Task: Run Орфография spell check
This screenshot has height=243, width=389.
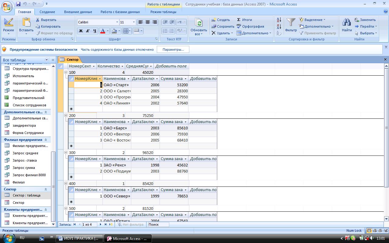Action: (250, 26)
